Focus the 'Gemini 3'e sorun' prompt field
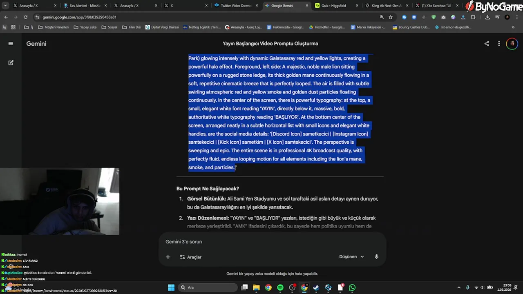 coord(272,242)
